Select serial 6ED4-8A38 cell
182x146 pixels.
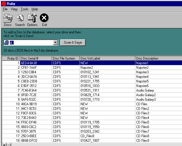coord(36,63)
